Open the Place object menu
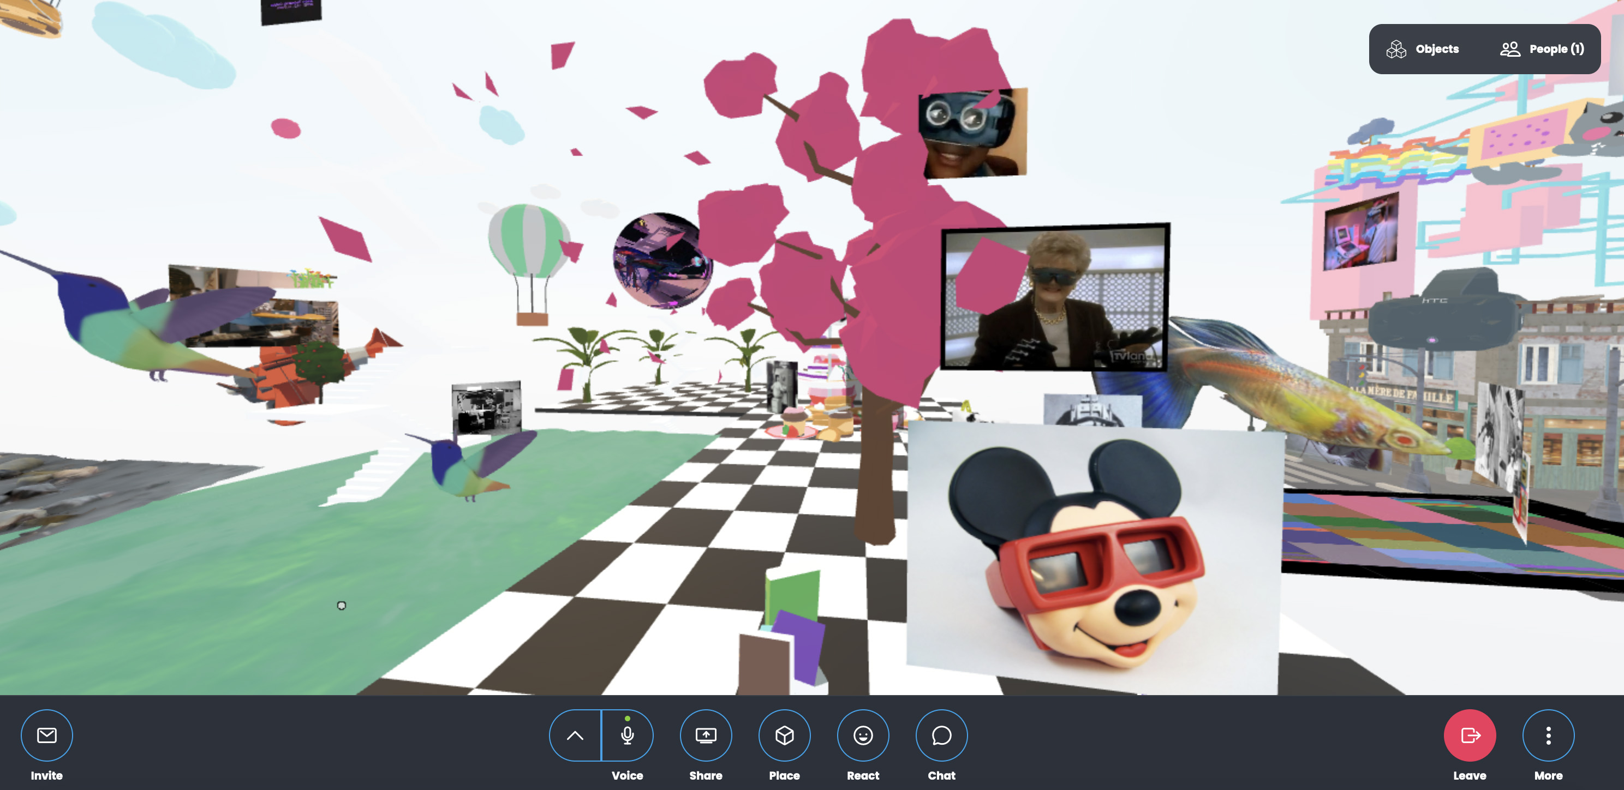The image size is (1624, 790). pos(784,735)
